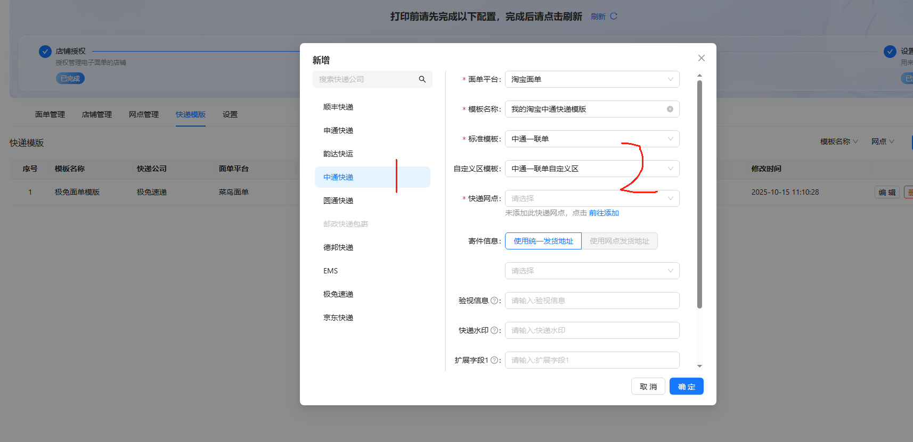Click the 店铺授权 completed checkmark icon
This screenshot has height=442, width=913.
click(x=45, y=52)
